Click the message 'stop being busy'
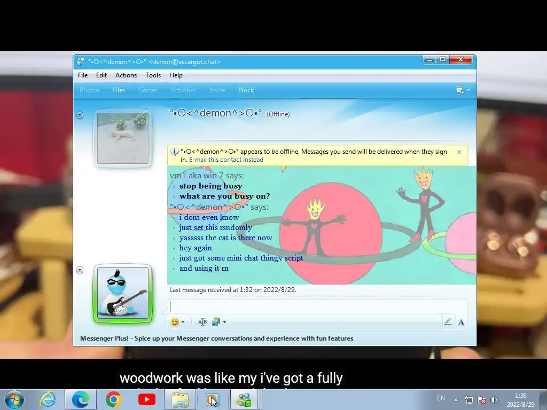 [x=210, y=186]
